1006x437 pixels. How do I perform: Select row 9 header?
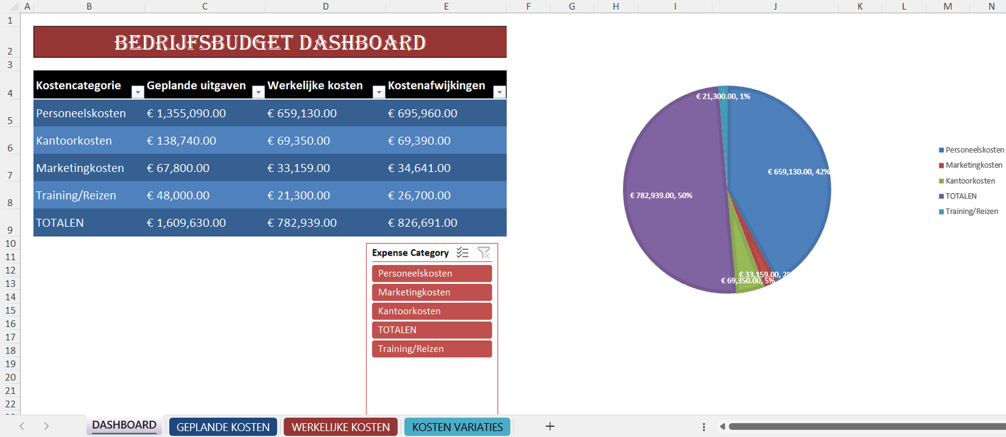point(10,222)
